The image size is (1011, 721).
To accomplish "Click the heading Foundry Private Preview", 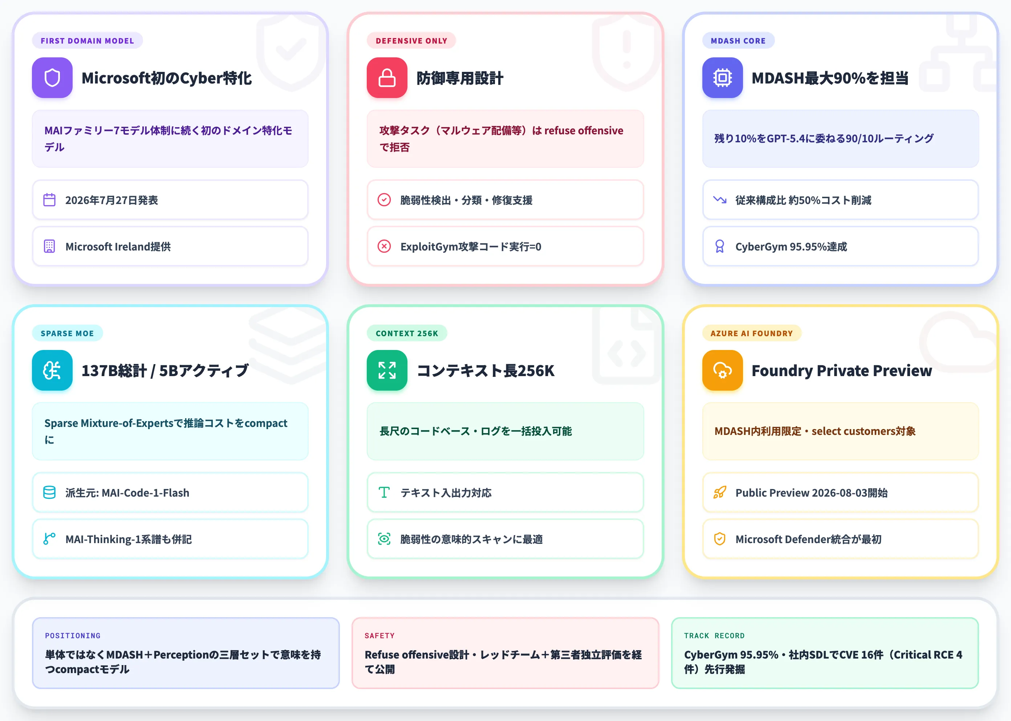I will [842, 370].
